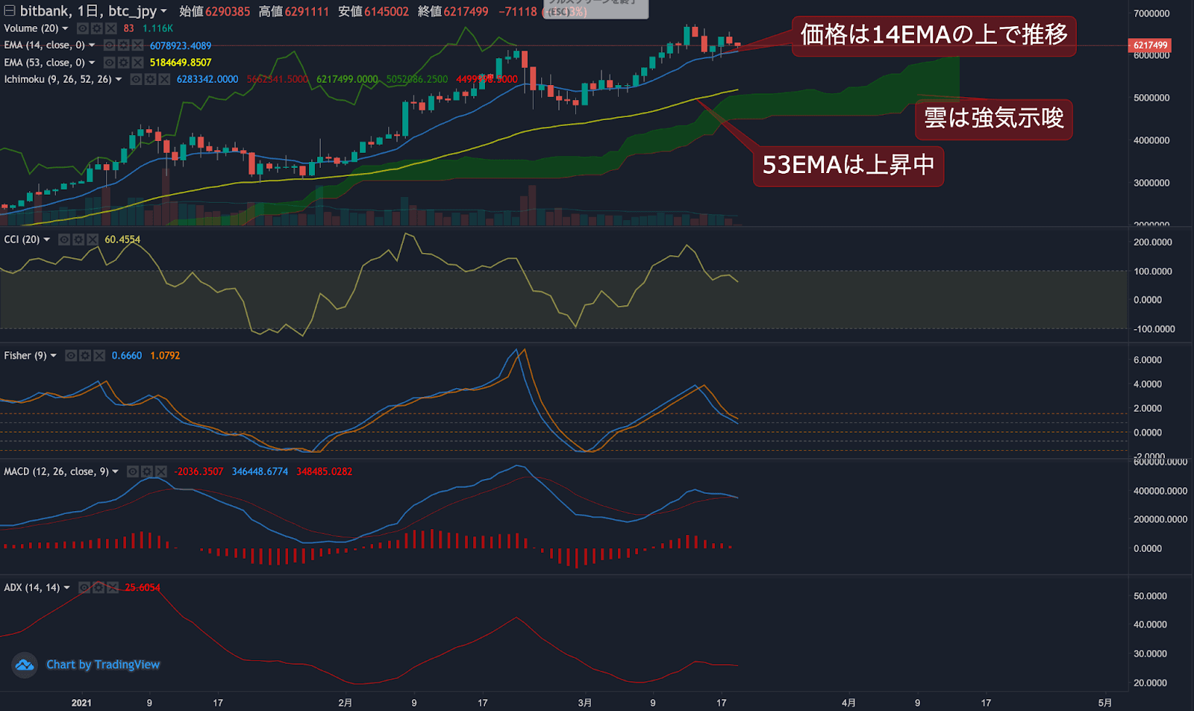Hide the Volume indicator using eye icon
The image size is (1194, 711).
point(83,28)
